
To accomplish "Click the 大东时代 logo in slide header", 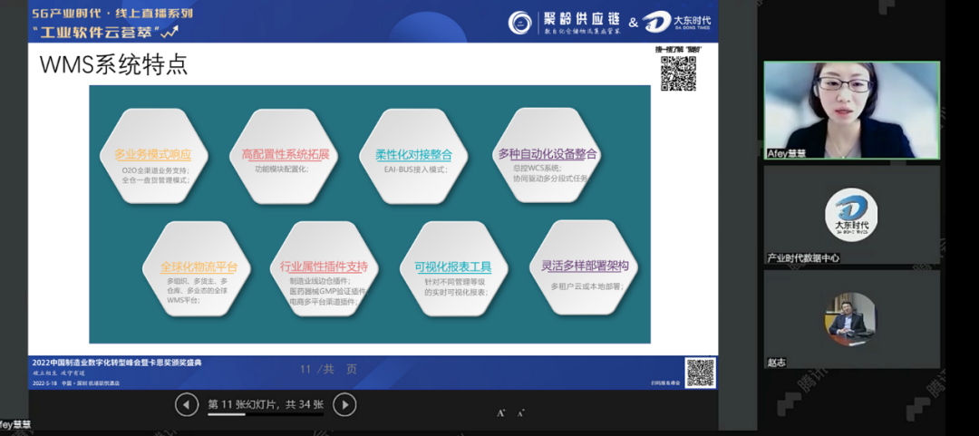I will (679, 22).
